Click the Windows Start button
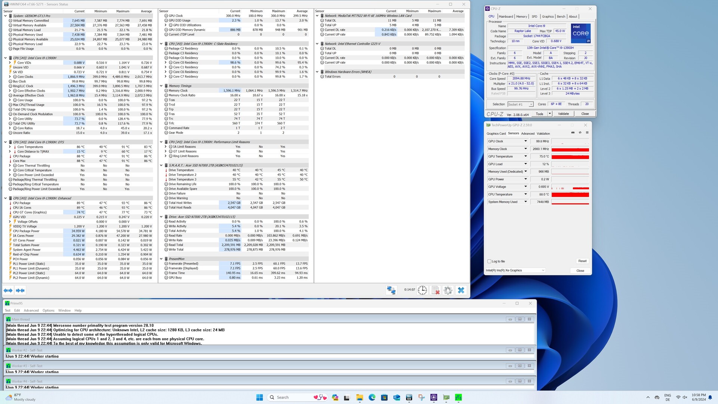The image size is (718, 404). pyautogui.click(x=260, y=397)
